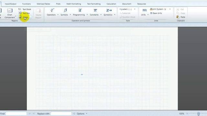Switch to the Calculation tab
207x116 pixels.
[111, 4]
